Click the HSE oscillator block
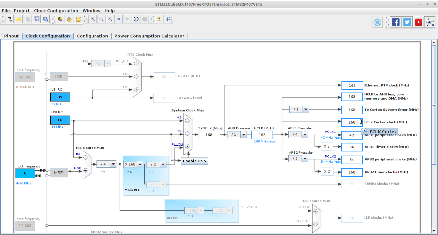This screenshot has width=438, height=235. [59, 173]
